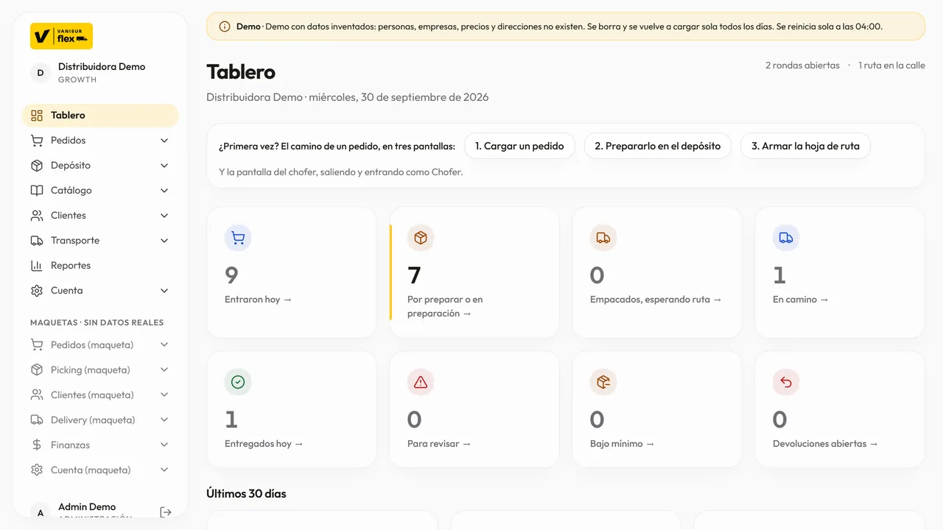Click the info icon in the Demo banner

coord(225,26)
